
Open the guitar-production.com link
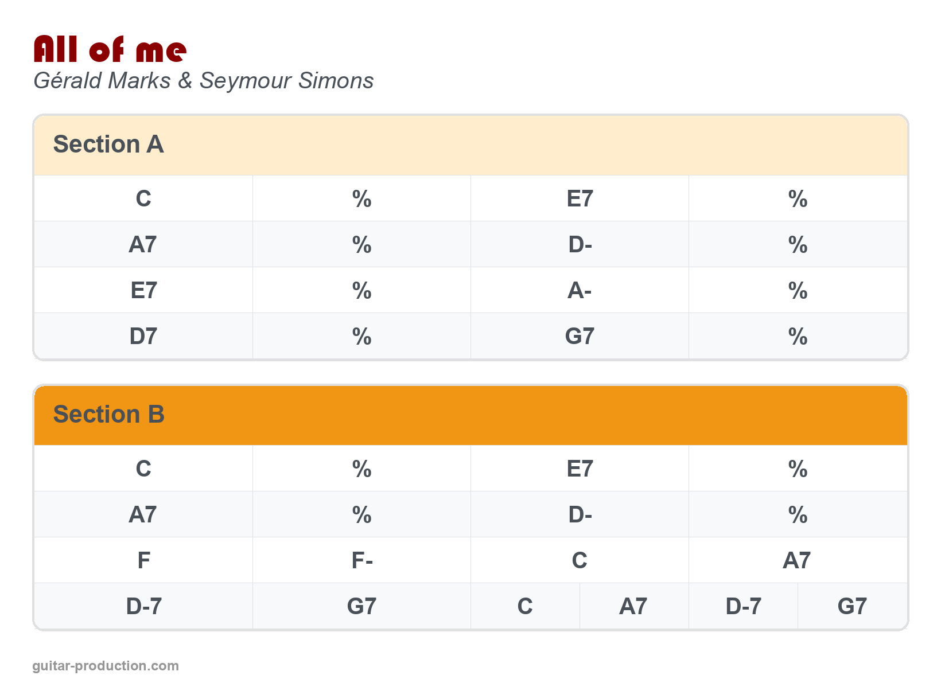pyautogui.click(x=106, y=666)
